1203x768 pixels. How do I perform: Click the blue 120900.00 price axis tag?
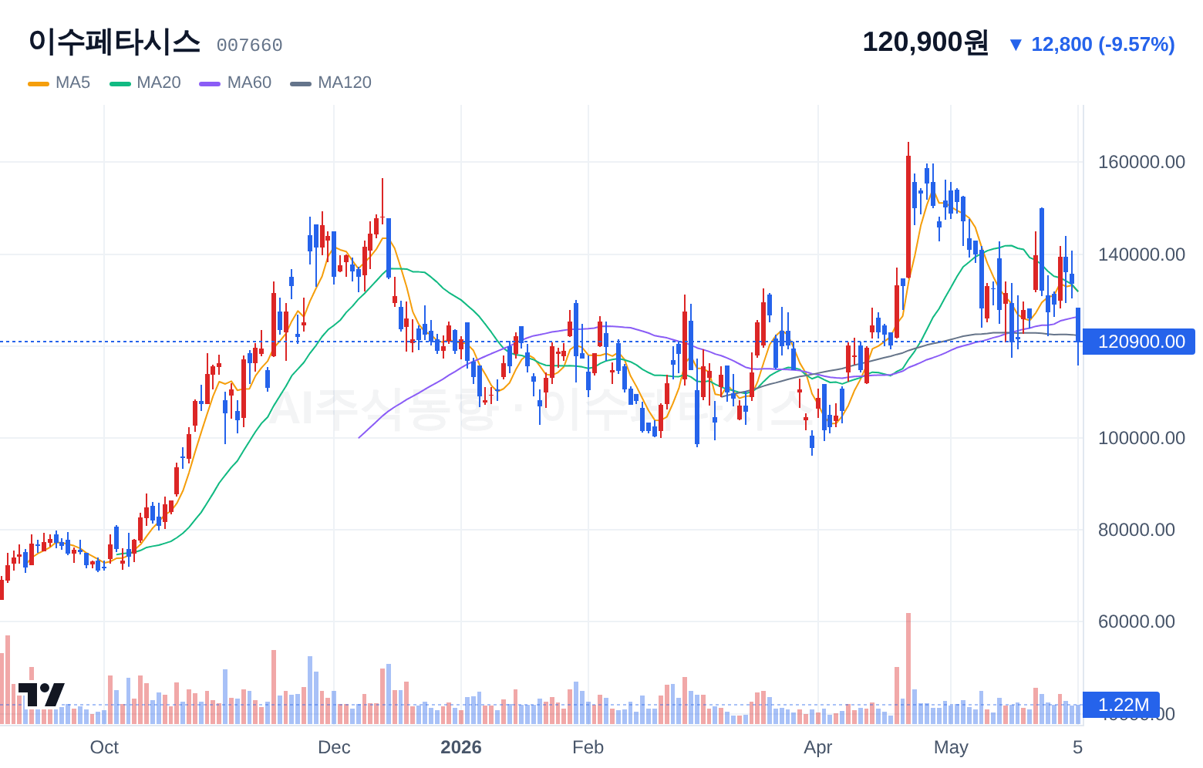pos(1139,342)
